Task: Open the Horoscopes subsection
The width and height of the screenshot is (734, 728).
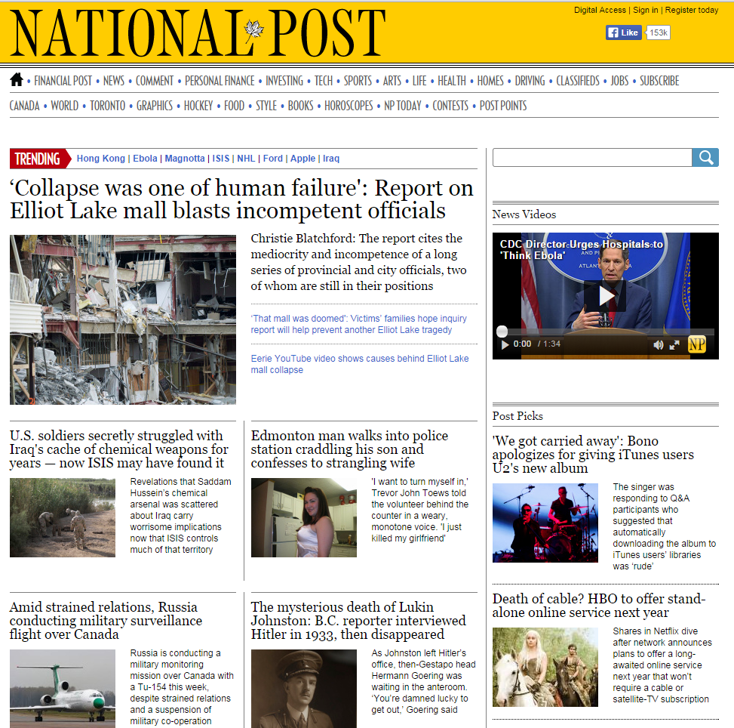Action: [349, 106]
